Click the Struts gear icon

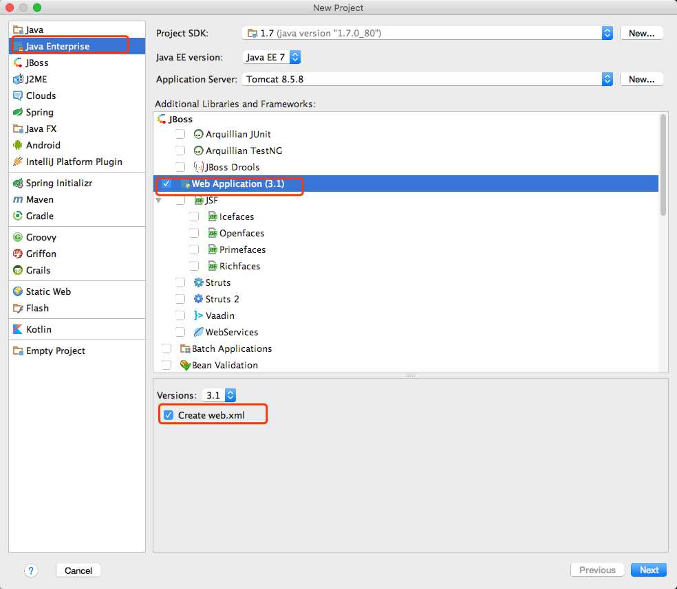(x=198, y=282)
